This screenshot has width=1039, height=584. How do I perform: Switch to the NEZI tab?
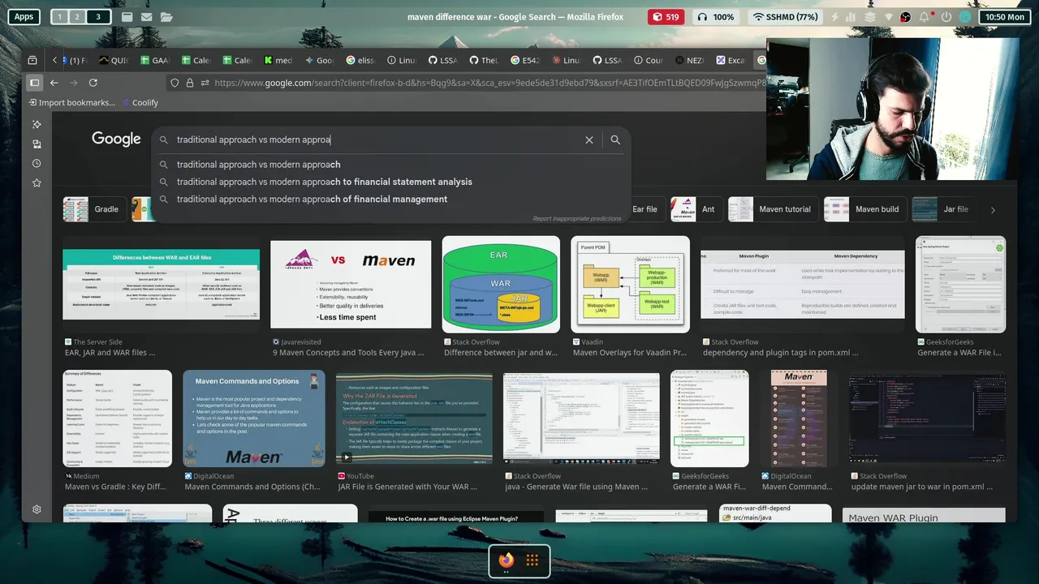pyautogui.click(x=690, y=60)
